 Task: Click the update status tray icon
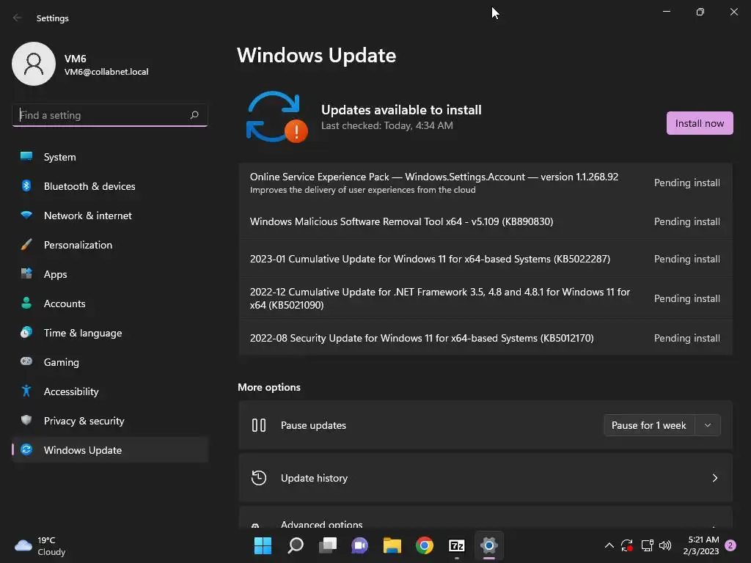[626, 545]
